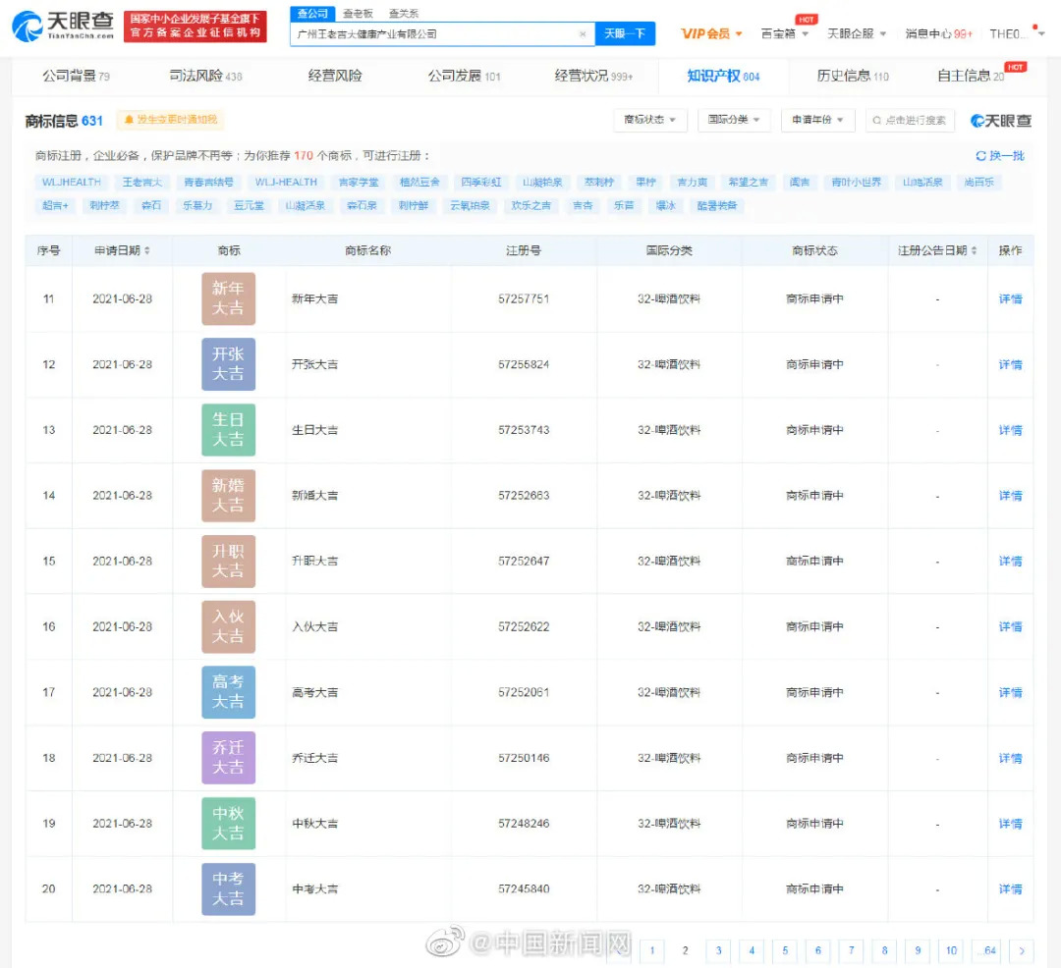1061x968 pixels.
Task: Go to next page using arrow button
Action: point(1022,950)
